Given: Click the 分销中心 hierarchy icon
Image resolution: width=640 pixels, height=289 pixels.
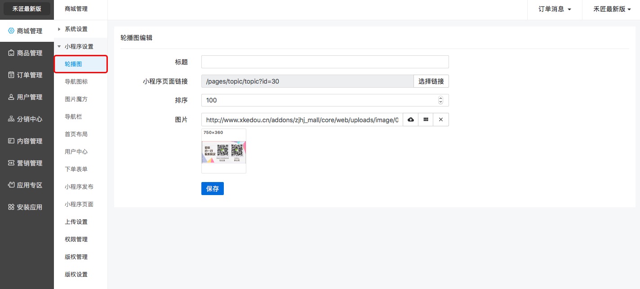Looking at the screenshot, I should coord(11,119).
